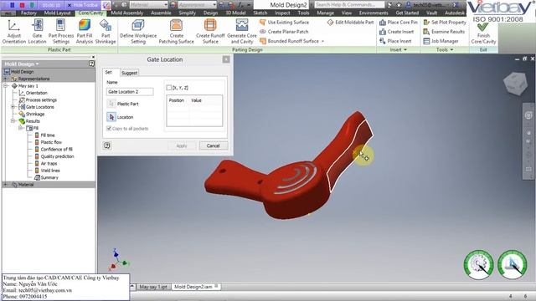This screenshot has width=536, height=301.
Task: Click Edit Moldable Part
Action: pyautogui.click(x=350, y=23)
